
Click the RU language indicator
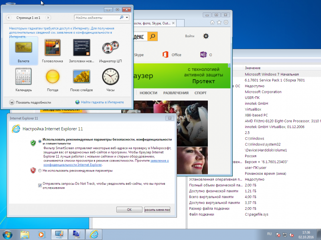coord(269,234)
